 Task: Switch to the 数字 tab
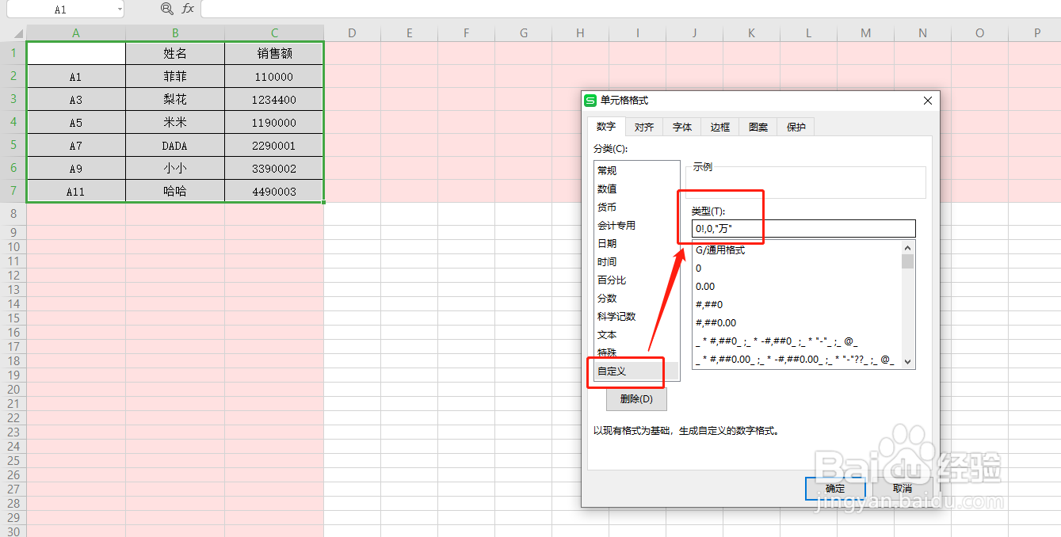point(606,127)
